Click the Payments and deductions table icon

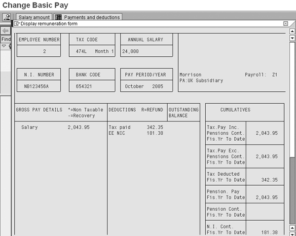[x=58, y=17]
